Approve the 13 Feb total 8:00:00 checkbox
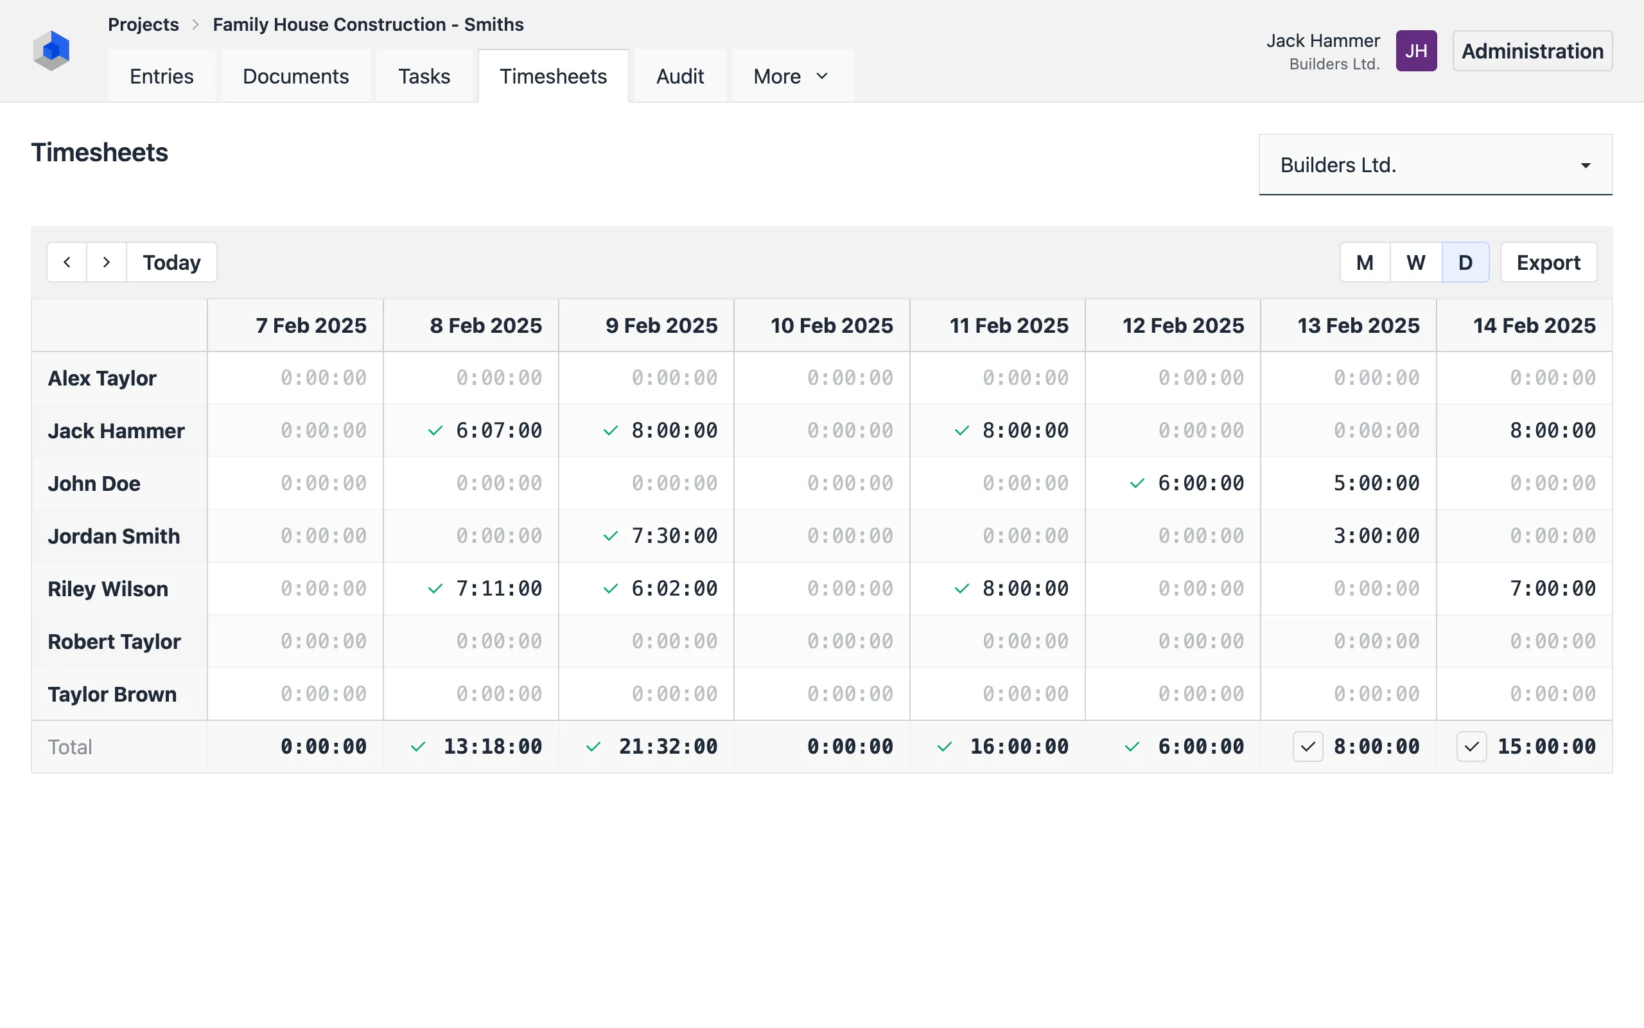 coord(1307,747)
